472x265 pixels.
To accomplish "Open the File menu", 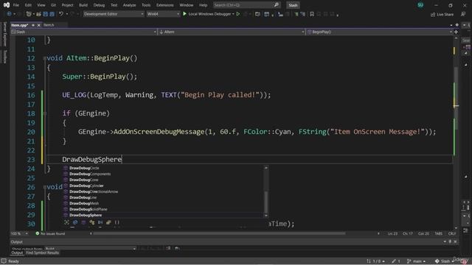I will tap(16, 5).
